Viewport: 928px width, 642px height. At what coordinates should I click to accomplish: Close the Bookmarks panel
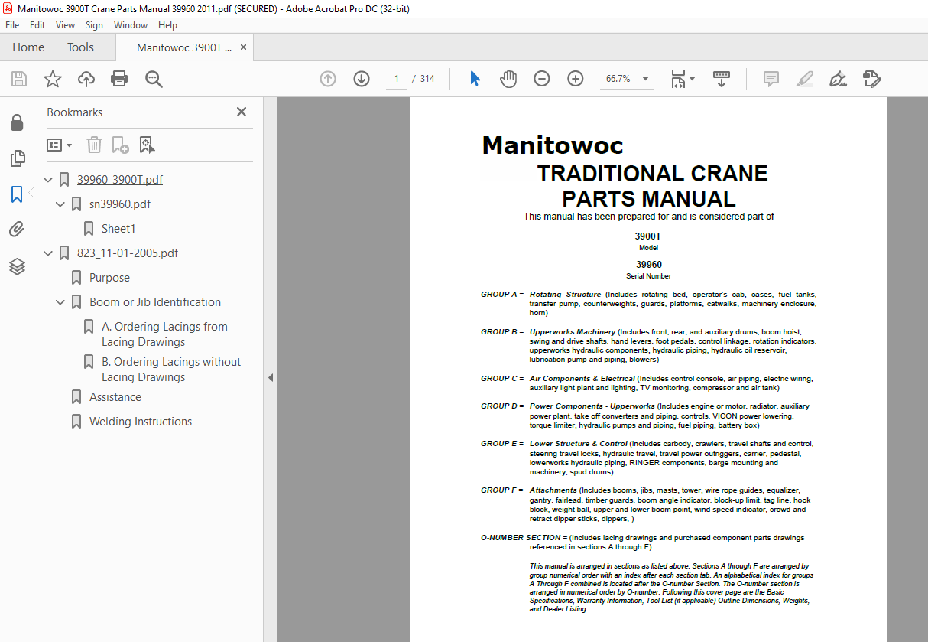[242, 112]
